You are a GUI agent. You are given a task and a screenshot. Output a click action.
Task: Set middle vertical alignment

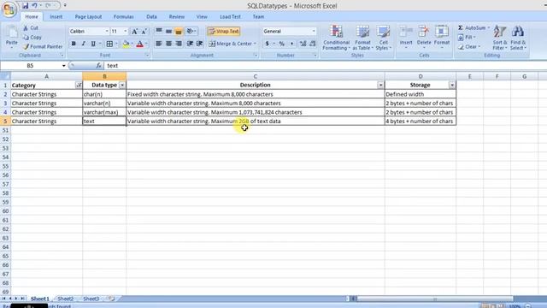(x=169, y=32)
